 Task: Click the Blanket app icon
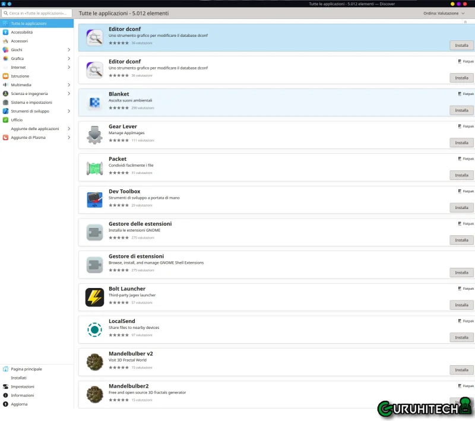[x=94, y=103]
